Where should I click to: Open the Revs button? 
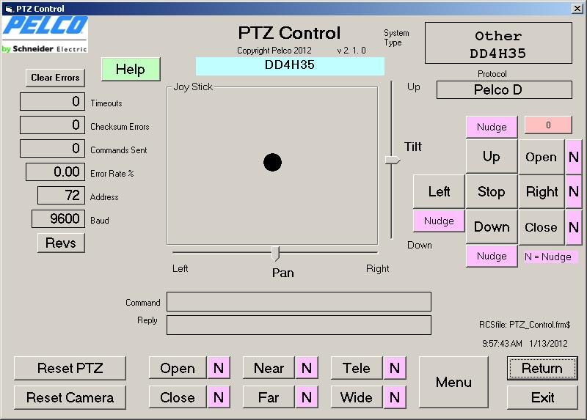point(61,243)
